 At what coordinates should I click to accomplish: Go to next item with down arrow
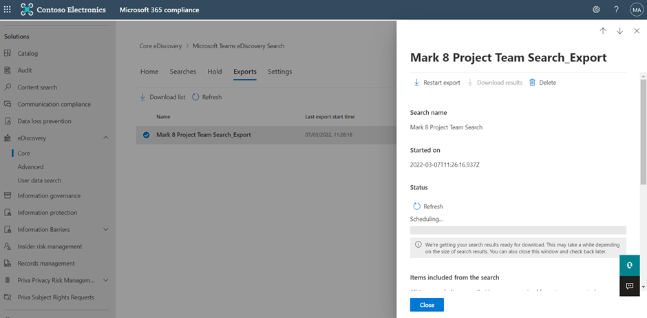[619, 31]
